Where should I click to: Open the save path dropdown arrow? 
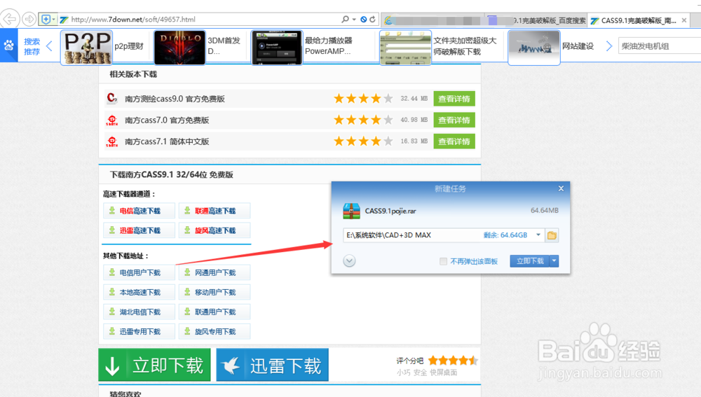(538, 235)
